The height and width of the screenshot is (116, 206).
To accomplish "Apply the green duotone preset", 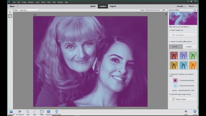I will tap(193, 55).
